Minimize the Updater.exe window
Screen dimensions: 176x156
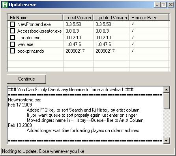pos(157,5)
